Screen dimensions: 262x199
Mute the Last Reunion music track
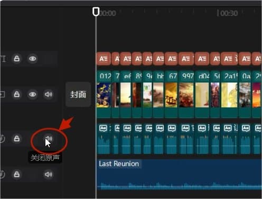[48, 174]
